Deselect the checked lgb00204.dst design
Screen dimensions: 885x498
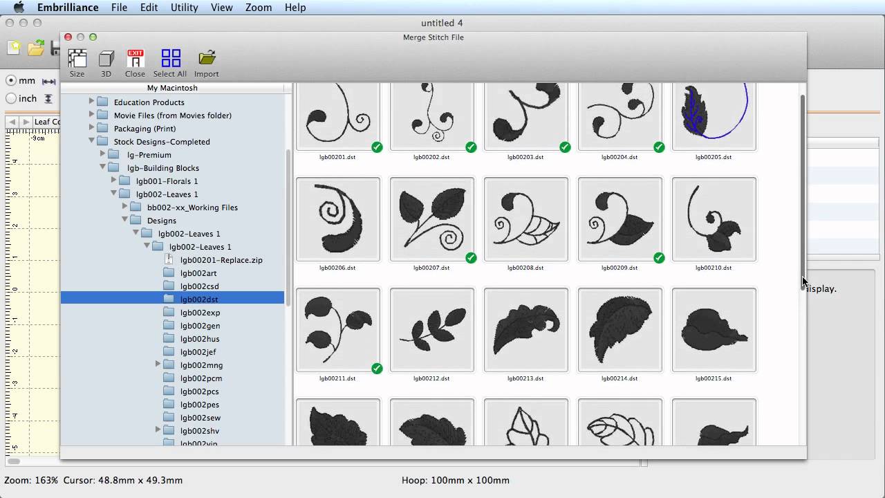[x=659, y=147]
